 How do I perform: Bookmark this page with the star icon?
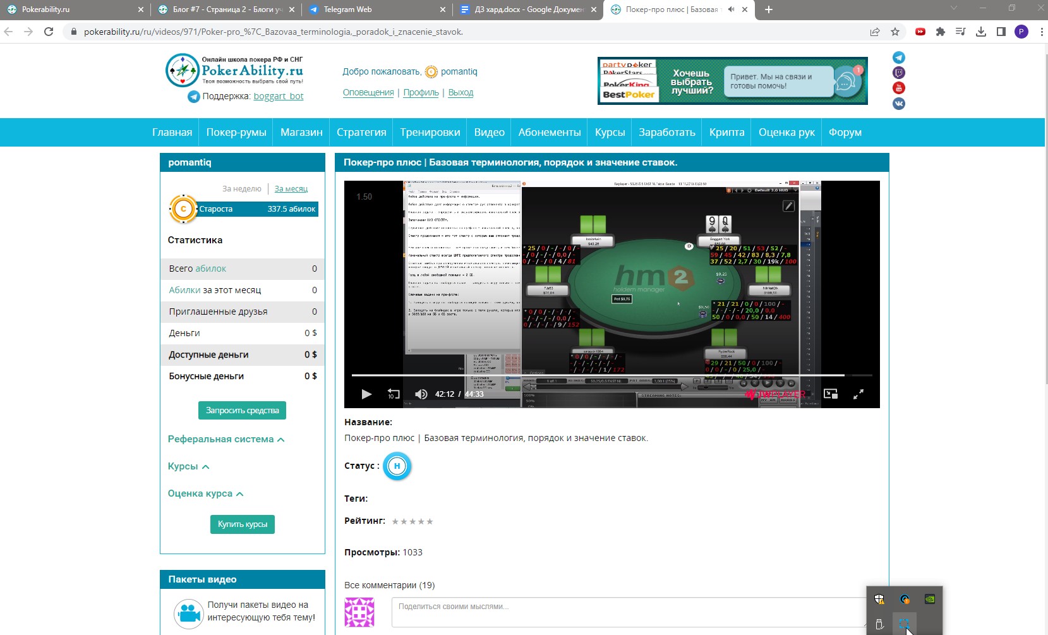[895, 32]
